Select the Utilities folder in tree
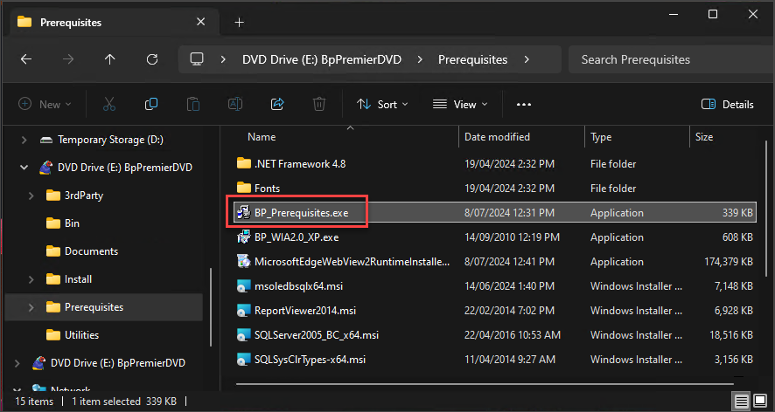This screenshot has height=412, width=775. coord(82,335)
